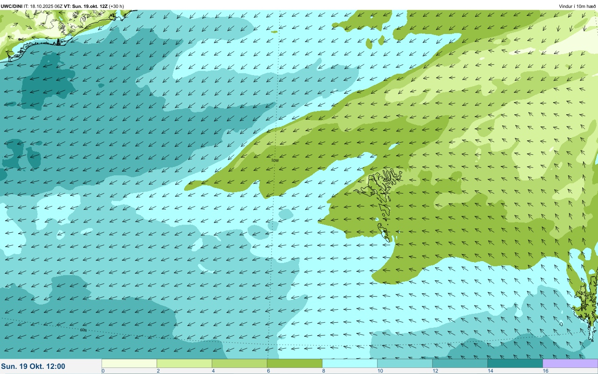The height and width of the screenshot is (374, 598).
Task: Click the legend tick value "0"
Action: point(103,371)
